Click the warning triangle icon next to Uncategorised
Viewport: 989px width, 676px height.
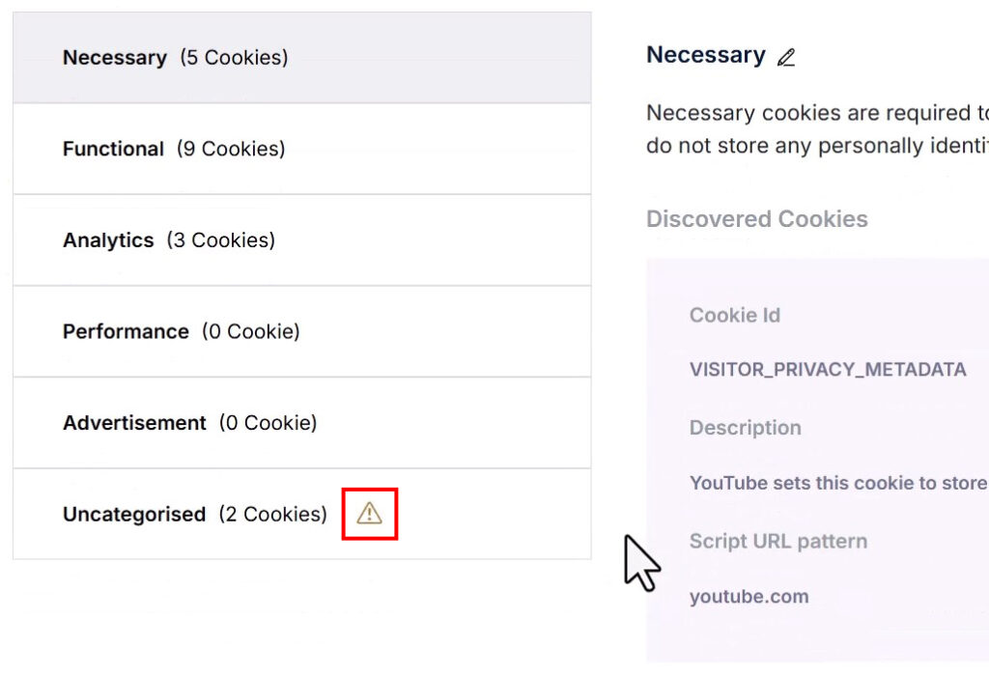click(369, 514)
